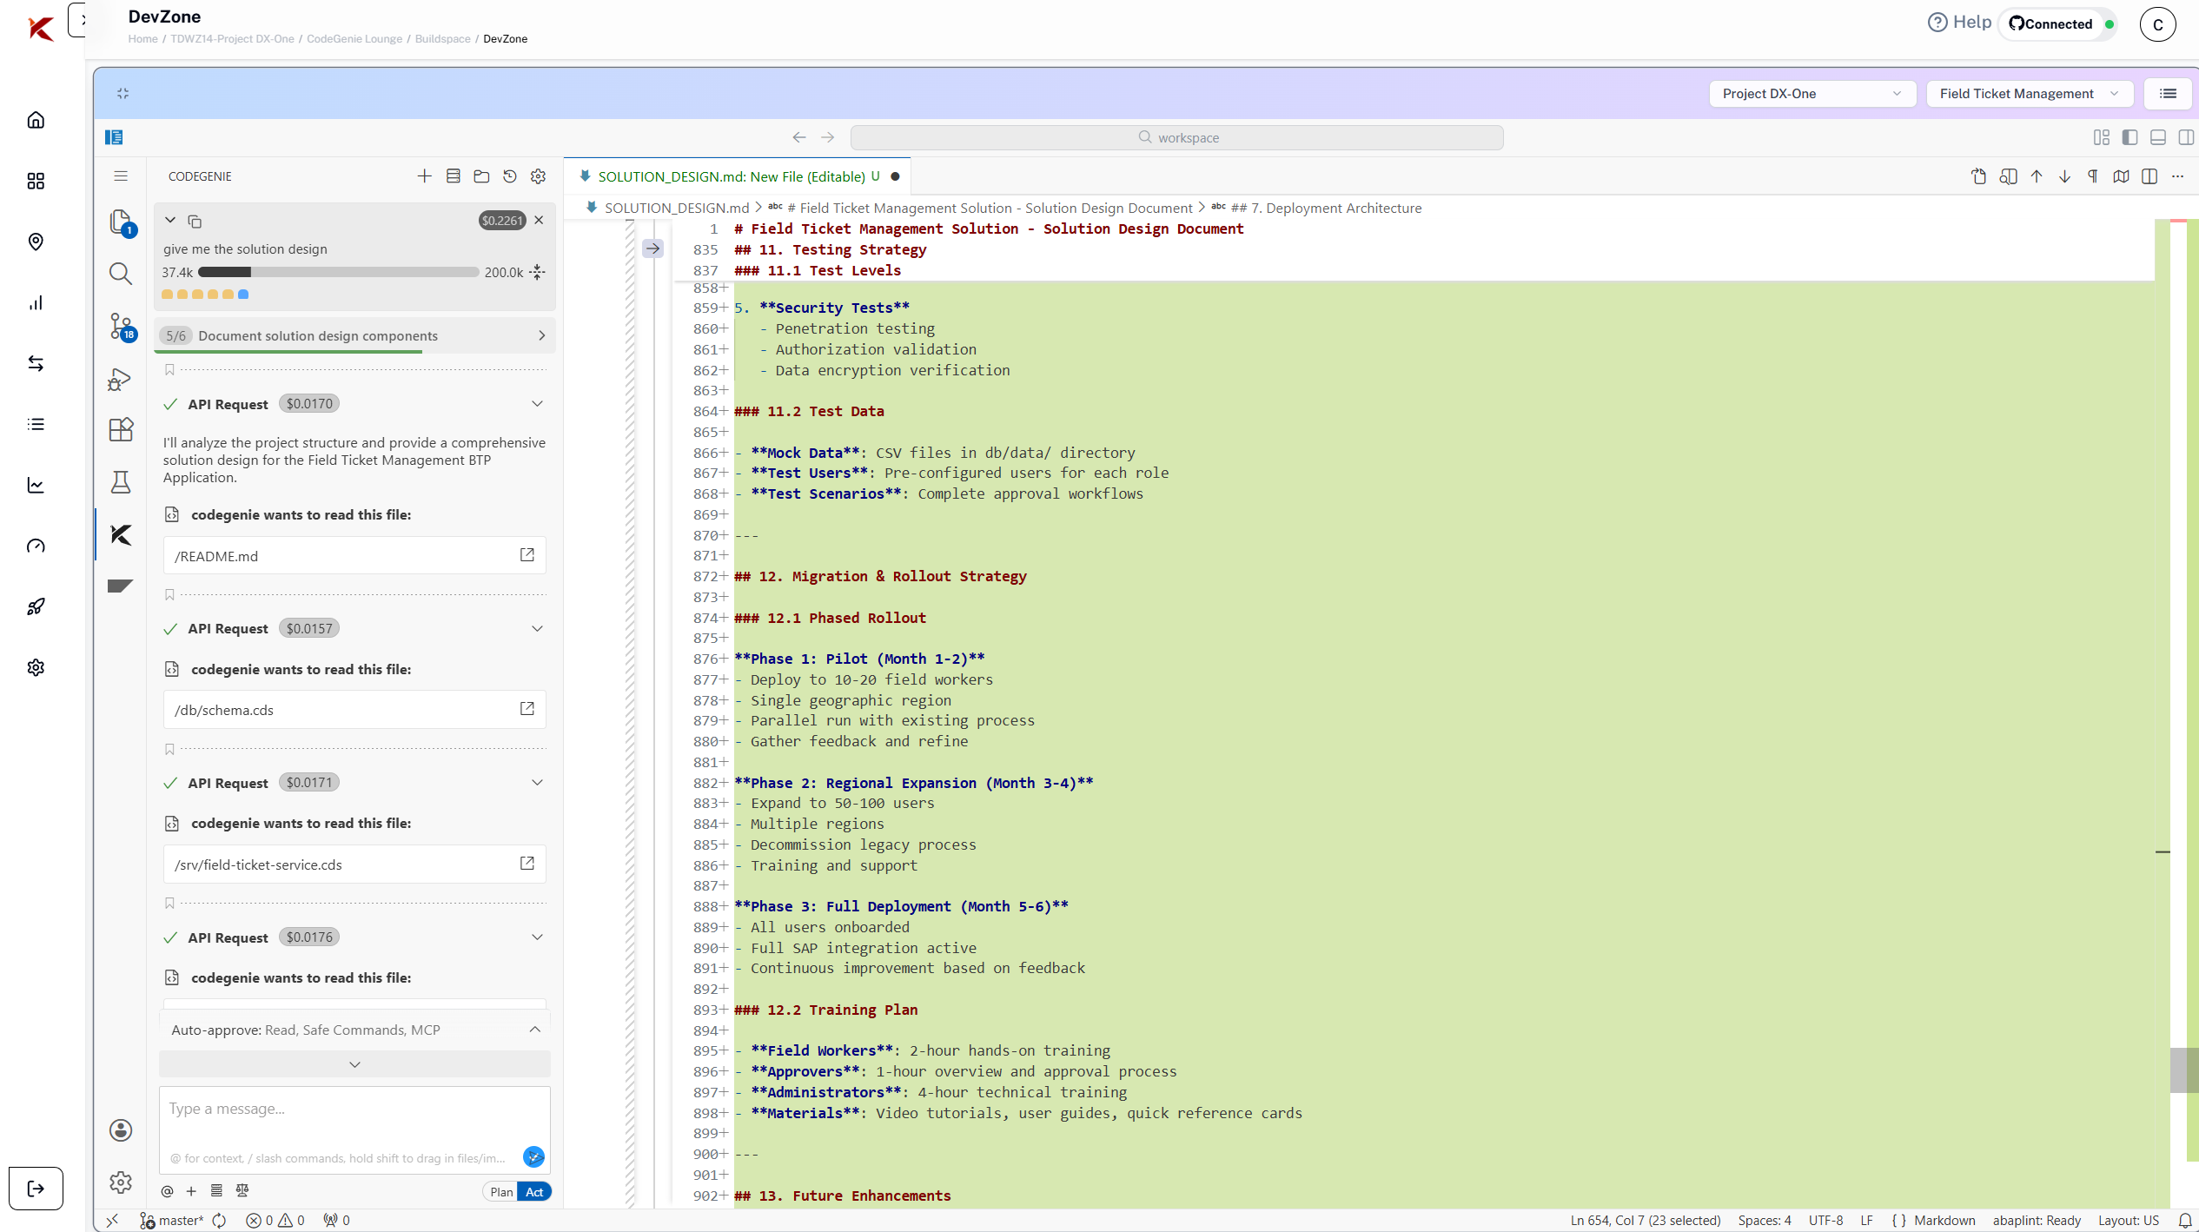Open the history icon in CodeGenie header

click(x=510, y=176)
